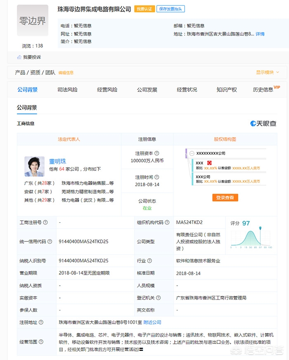
Task: Click the 产品 / 资质 / 团队 section title
Action: [35, 73]
